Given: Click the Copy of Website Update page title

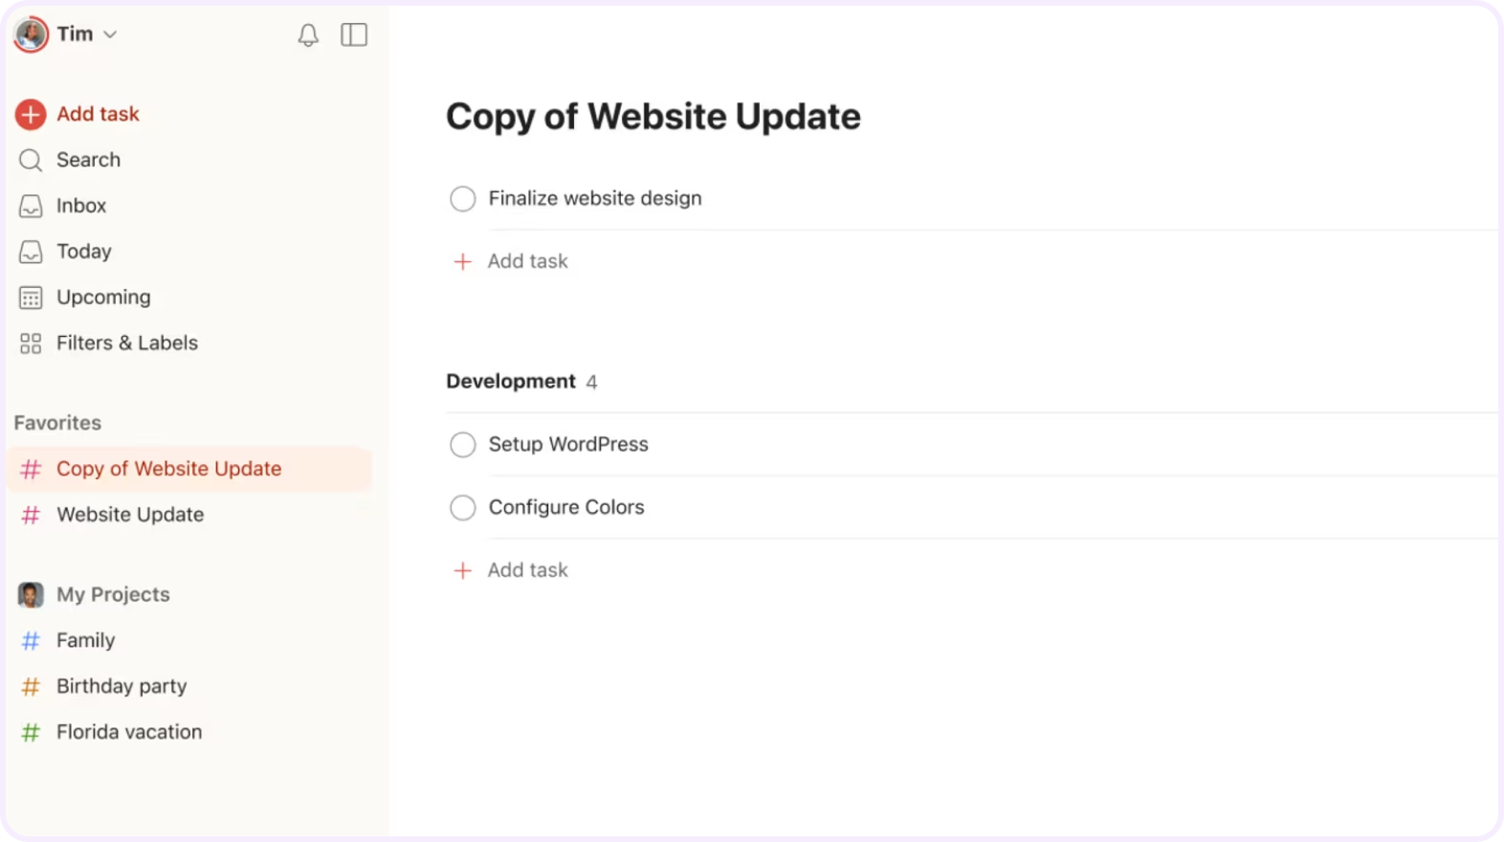Looking at the screenshot, I should pyautogui.click(x=653, y=117).
